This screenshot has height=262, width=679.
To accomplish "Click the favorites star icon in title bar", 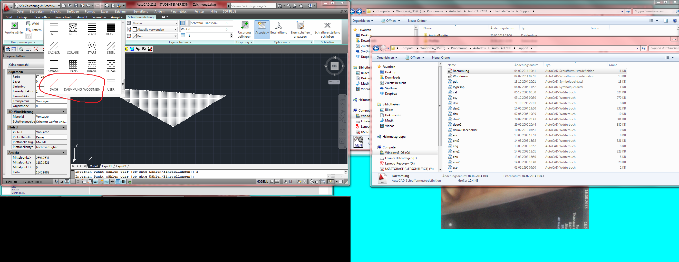I will (301, 6).
